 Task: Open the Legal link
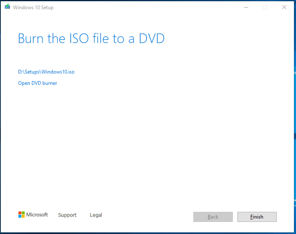(96, 215)
